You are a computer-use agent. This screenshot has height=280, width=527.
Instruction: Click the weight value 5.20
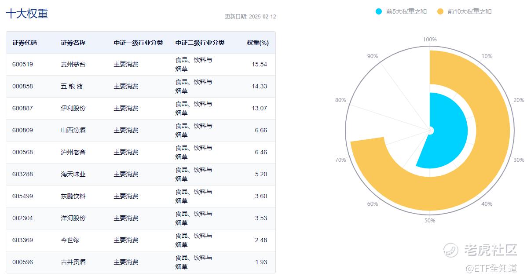pyautogui.click(x=261, y=174)
